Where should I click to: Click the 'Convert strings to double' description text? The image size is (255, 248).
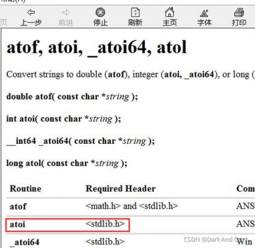[x=54, y=74]
